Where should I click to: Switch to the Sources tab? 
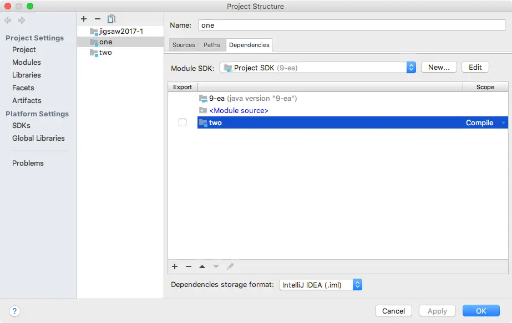click(183, 45)
